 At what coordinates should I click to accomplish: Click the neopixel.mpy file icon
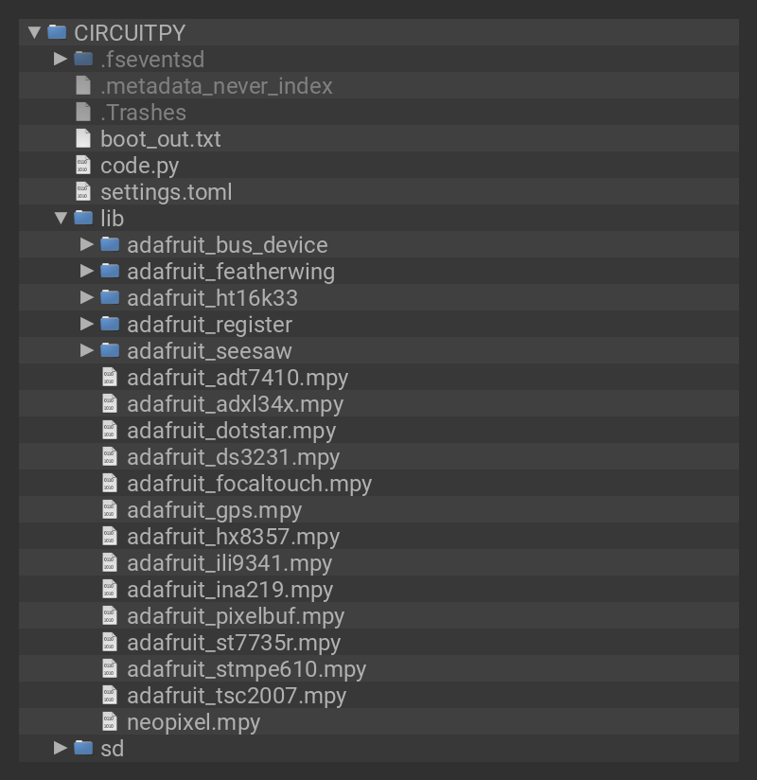(x=110, y=722)
